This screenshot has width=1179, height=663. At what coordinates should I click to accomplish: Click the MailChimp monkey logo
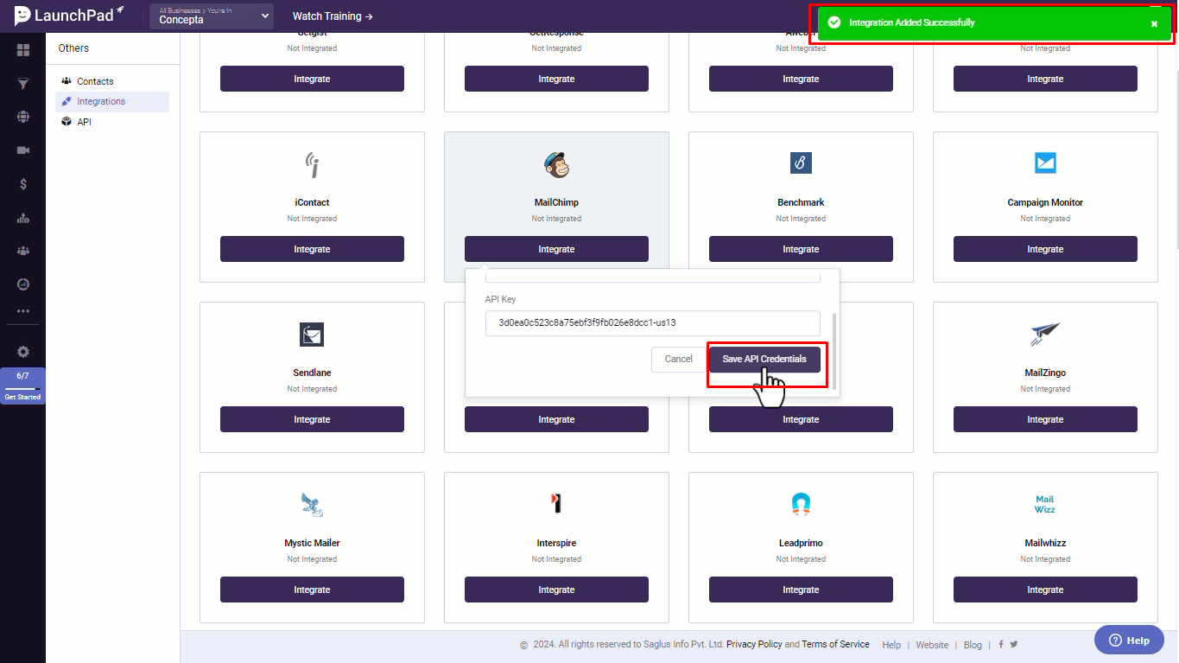click(x=556, y=163)
